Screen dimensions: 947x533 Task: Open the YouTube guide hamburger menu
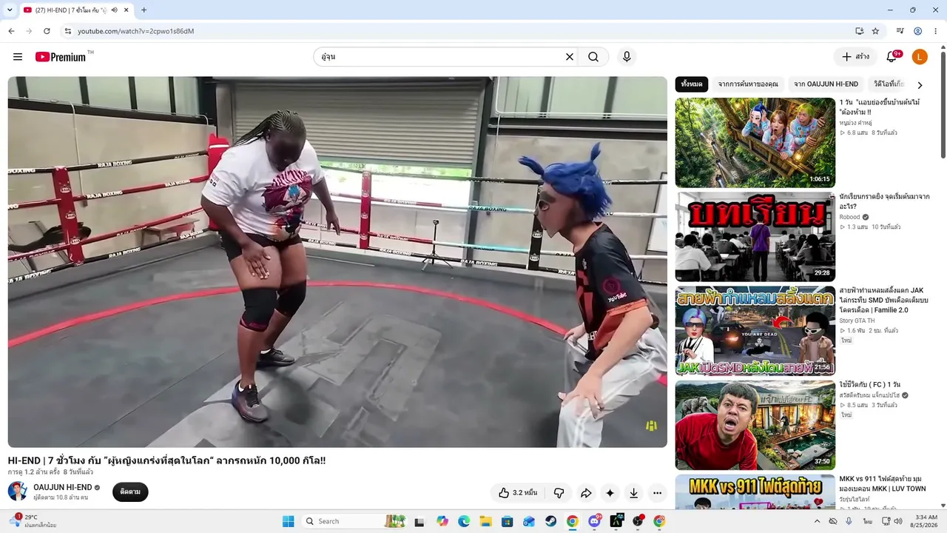click(18, 57)
